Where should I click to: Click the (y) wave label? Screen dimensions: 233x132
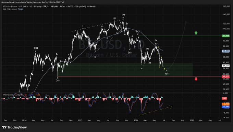tap(167, 73)
